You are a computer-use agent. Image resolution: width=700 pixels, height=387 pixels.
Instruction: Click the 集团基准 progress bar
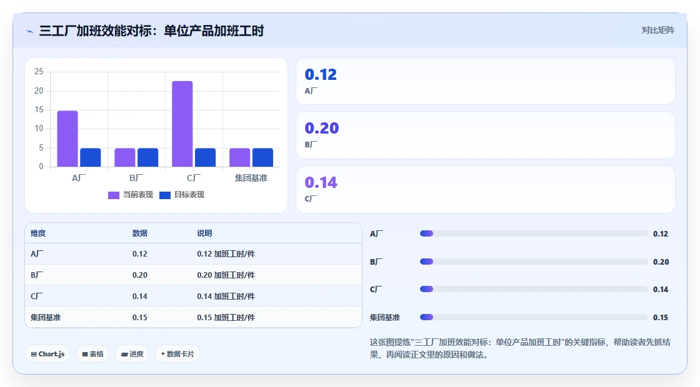[x=534, y=318]
